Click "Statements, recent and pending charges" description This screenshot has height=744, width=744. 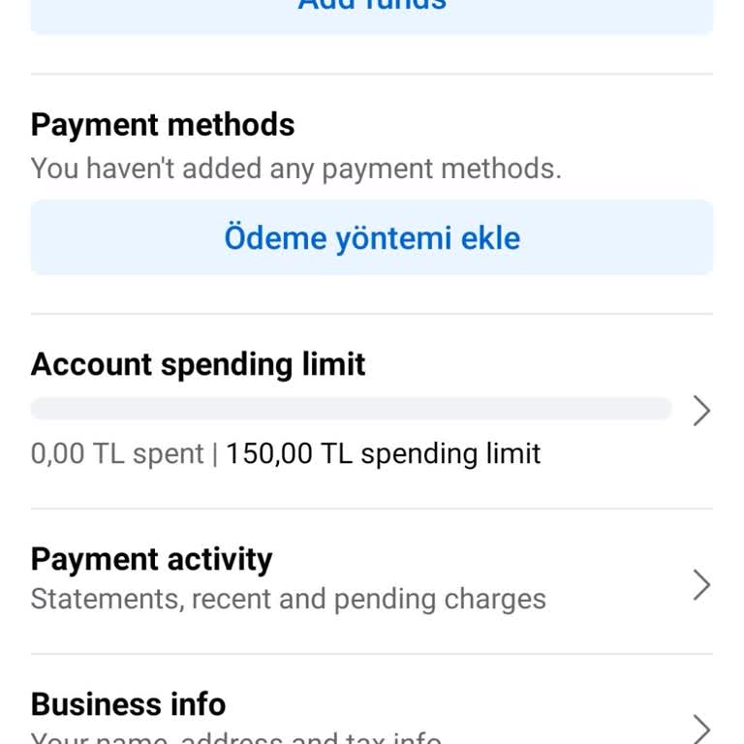click(x=288, y=599)
